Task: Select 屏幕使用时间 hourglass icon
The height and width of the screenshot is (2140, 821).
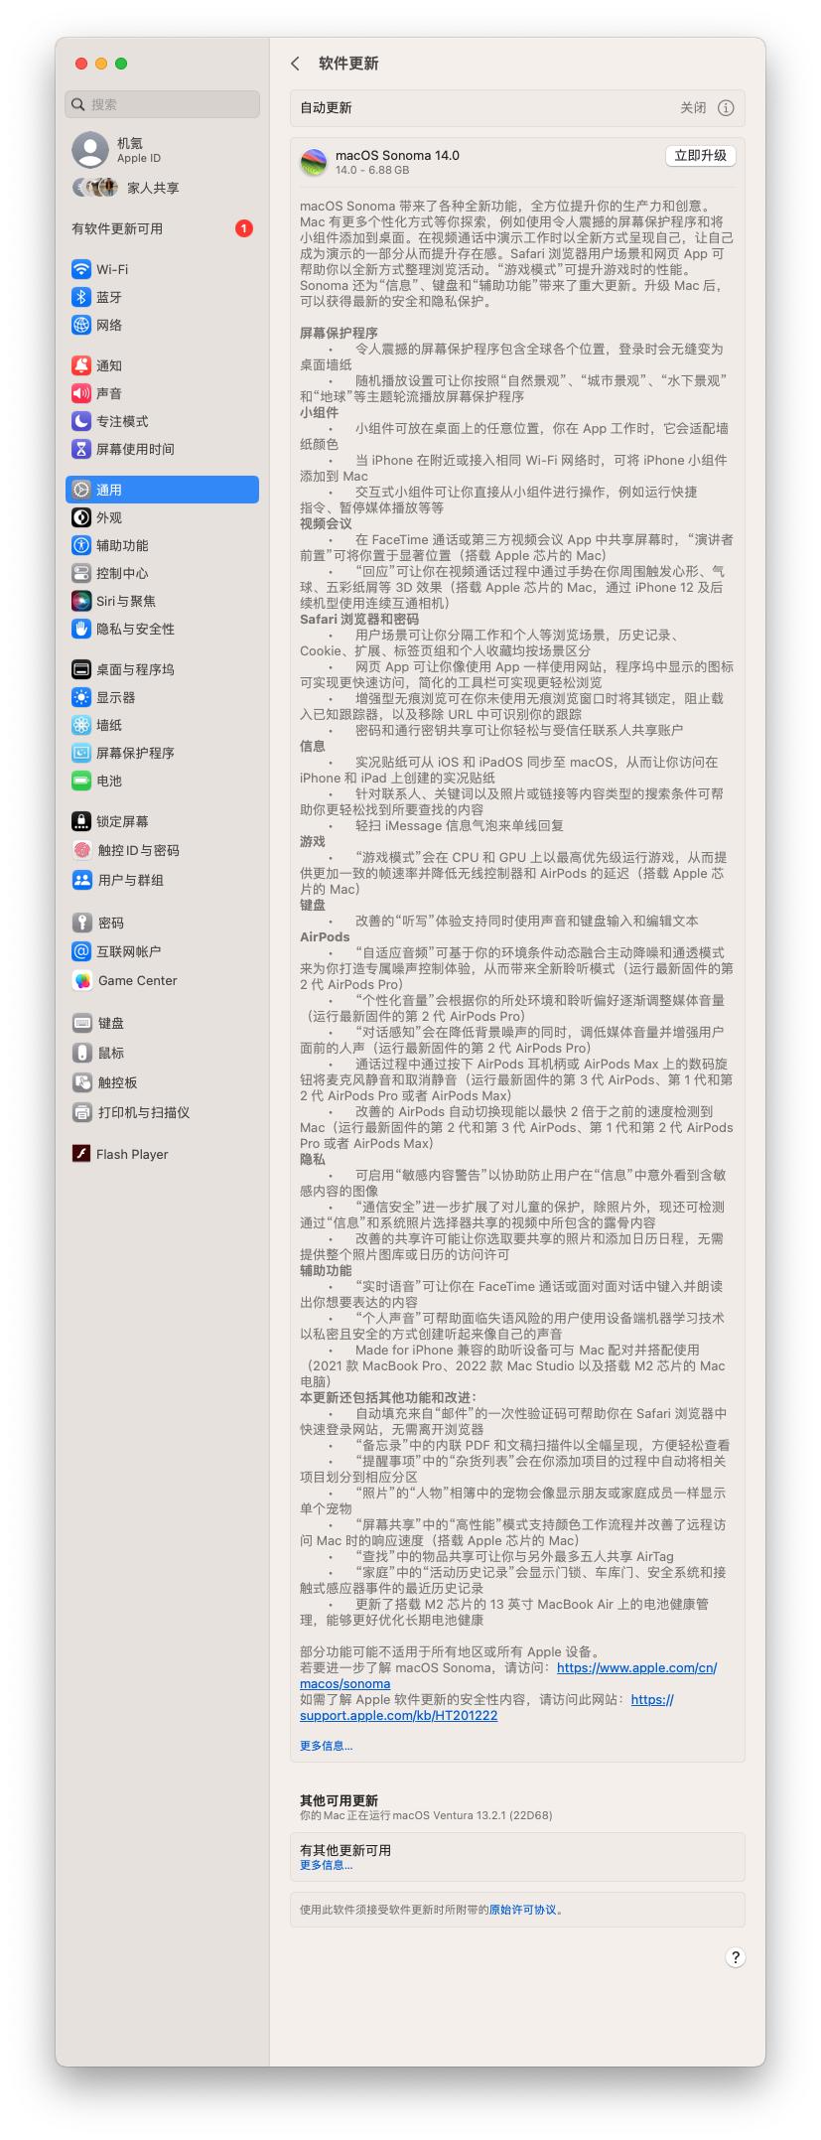Action: pos(81,449)
